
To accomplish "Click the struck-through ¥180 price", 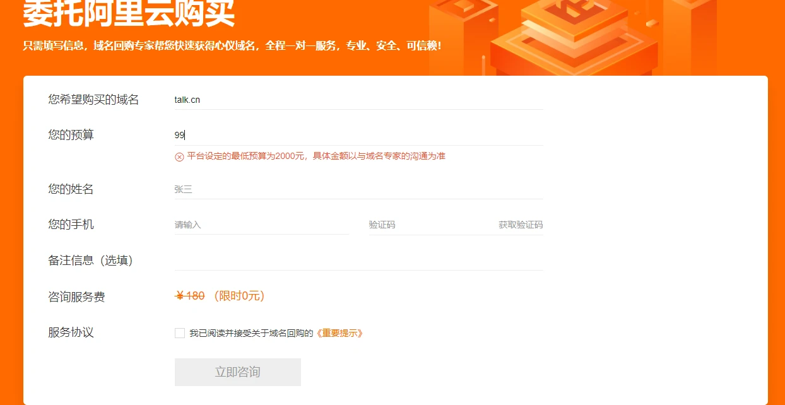I will click(x=190, y=296).
